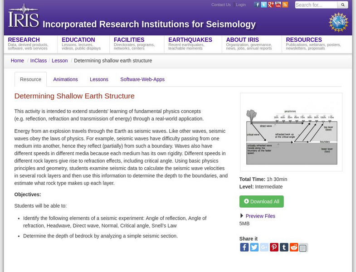
Task: Share the lesson on Tumblr
Action: 284,247
